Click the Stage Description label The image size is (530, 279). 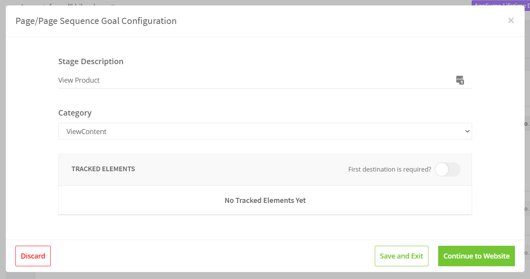pos(91,61)
